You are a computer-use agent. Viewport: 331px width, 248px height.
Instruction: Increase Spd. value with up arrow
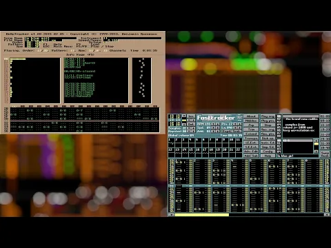(x=213, y=127)
